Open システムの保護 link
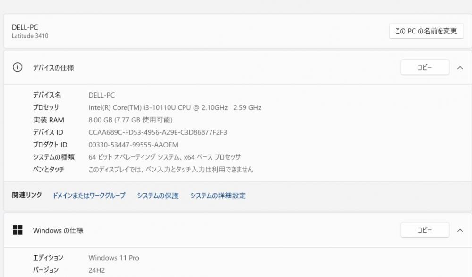Screen dimensions: 472x277 click(158, 196)
